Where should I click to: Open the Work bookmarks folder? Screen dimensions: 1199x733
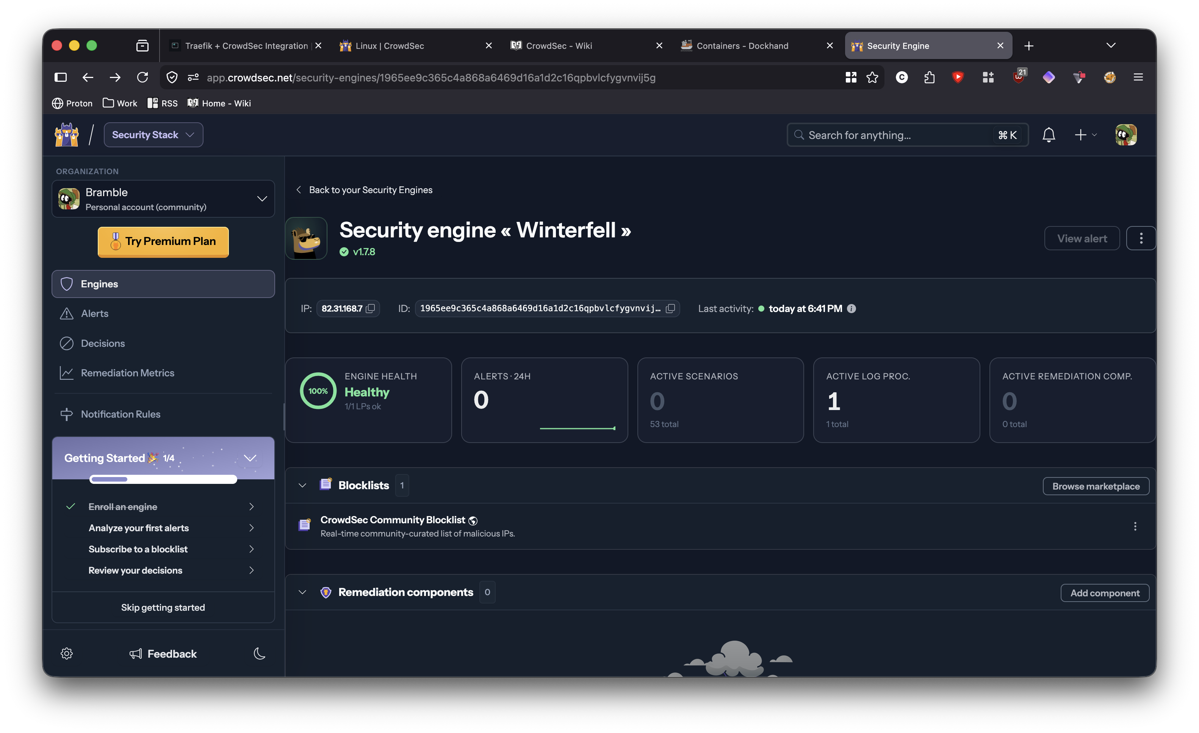120,103
